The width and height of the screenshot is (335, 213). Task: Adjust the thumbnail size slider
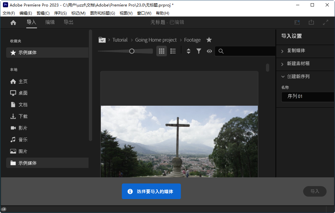point(132,51)
